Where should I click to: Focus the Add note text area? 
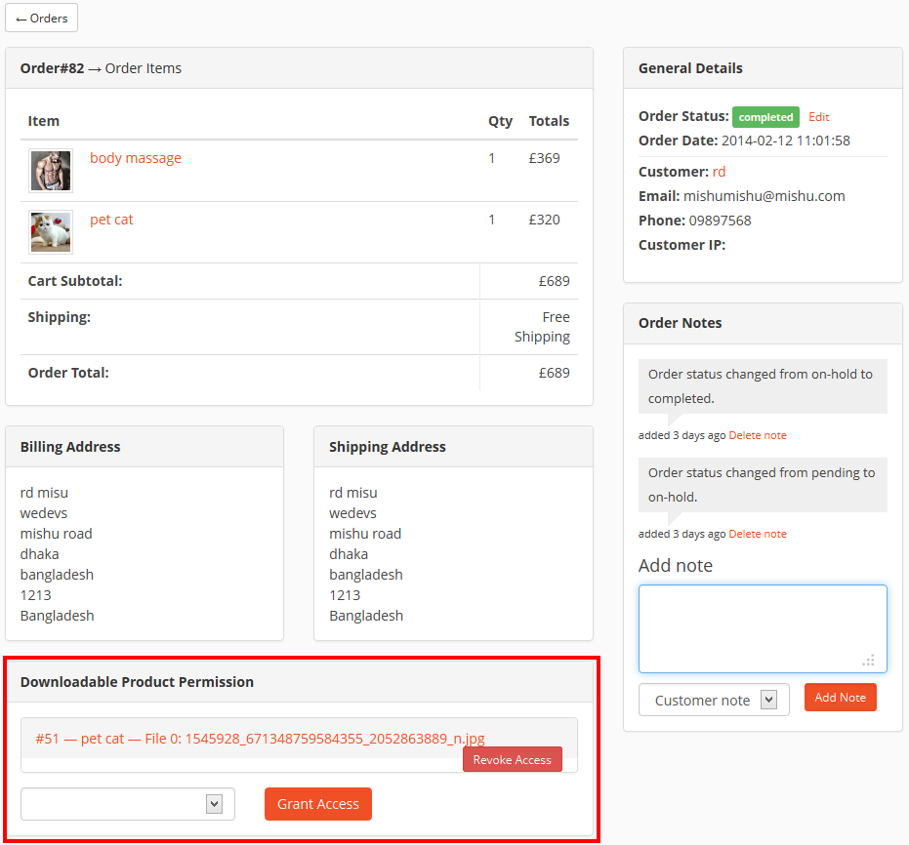coord(763,629)
